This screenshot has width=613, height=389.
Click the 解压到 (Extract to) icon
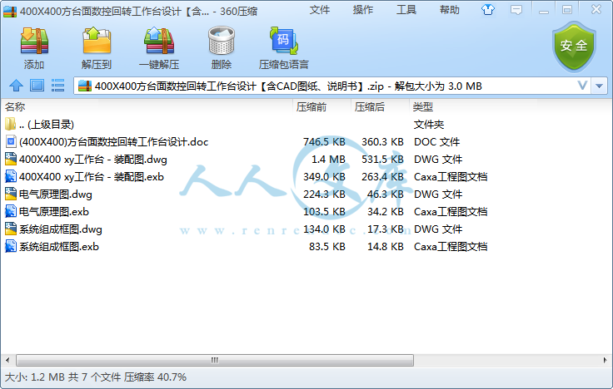point(97,40)
